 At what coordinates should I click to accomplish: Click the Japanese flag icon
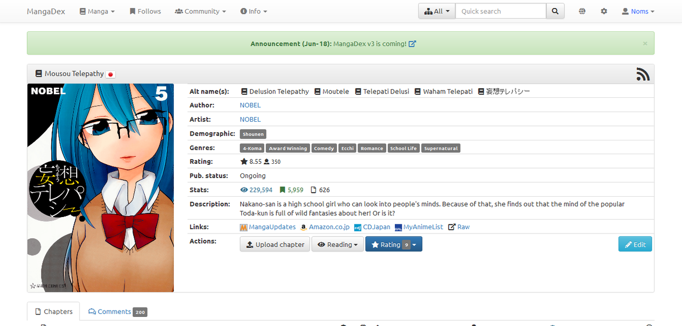click(111, 74)
